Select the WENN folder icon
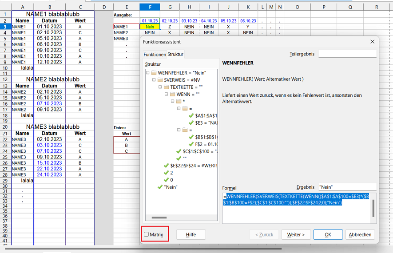Image resolution: width=393 pixels, height=253 pixels. pyautogui.click(x=172, y=95)
